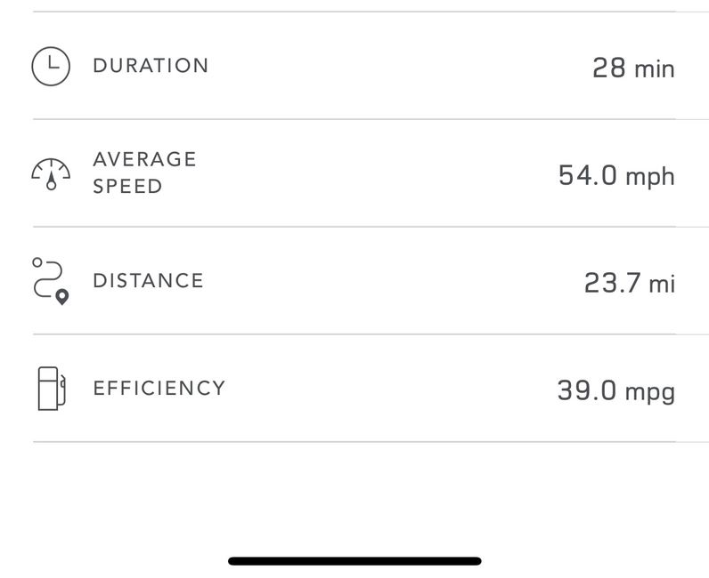Screen dimensions: 709x578
Task: Select the word SPEED
Action: [x=127, y=186]
